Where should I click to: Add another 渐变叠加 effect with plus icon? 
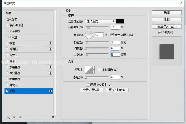(x=50, y=73)
